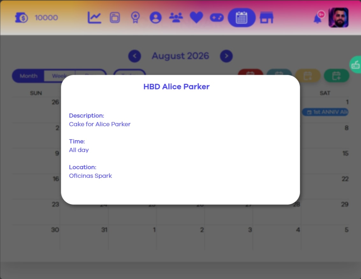Select day 31 in the calendar
The height and width of the screenshot is (279, 361).
pyautogui.click(x=104, y=230)
